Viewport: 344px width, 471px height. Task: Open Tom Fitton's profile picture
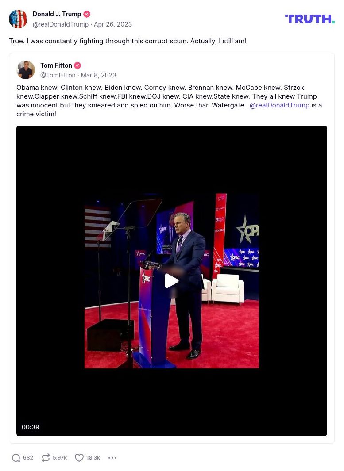pyautogui.click(x=26, y=70)
